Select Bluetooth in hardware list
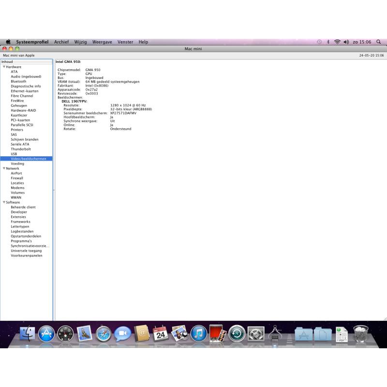This screenshot has height=387, width=387. pyautogui.click(x=18, y=81)
